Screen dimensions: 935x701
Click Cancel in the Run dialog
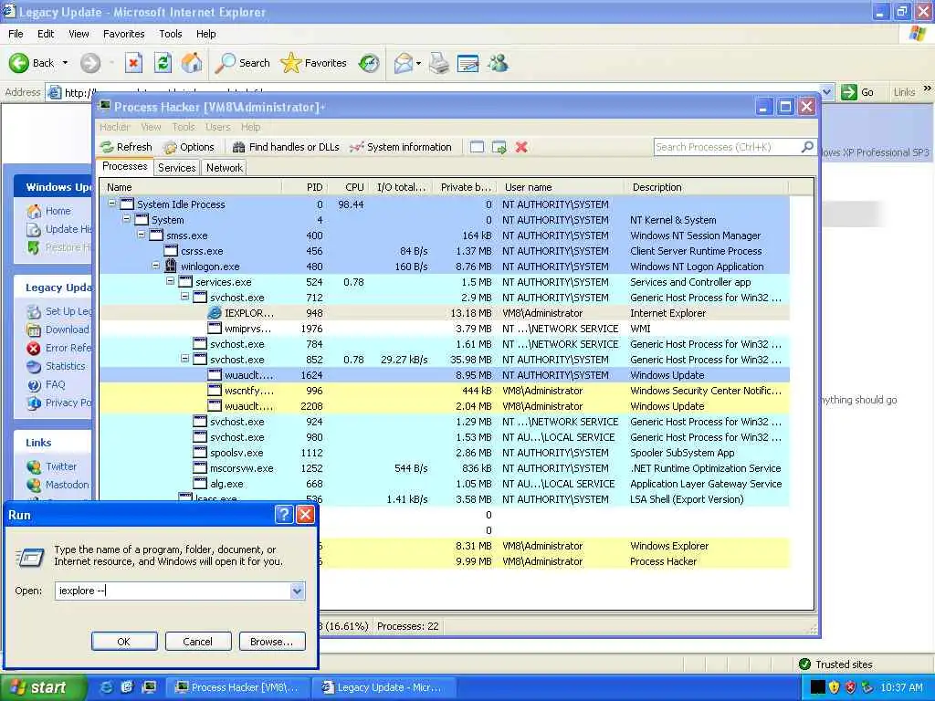point(197,642)
